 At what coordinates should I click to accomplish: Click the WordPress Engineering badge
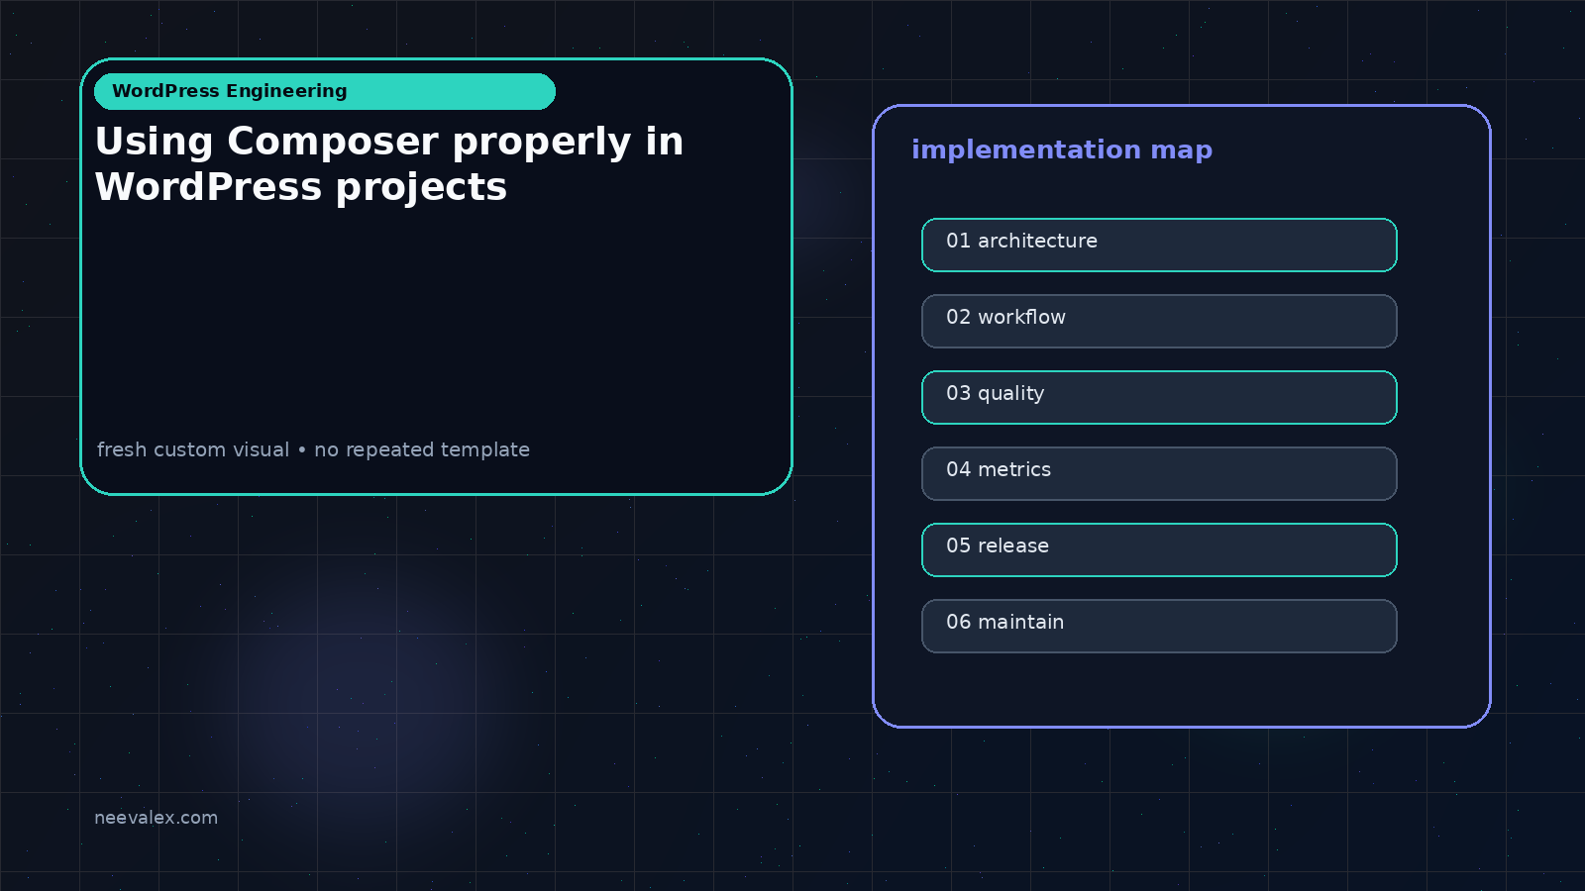pos(325,91)
